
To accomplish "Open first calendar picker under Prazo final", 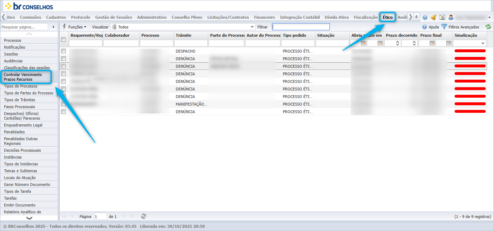I will pos(432,43).
